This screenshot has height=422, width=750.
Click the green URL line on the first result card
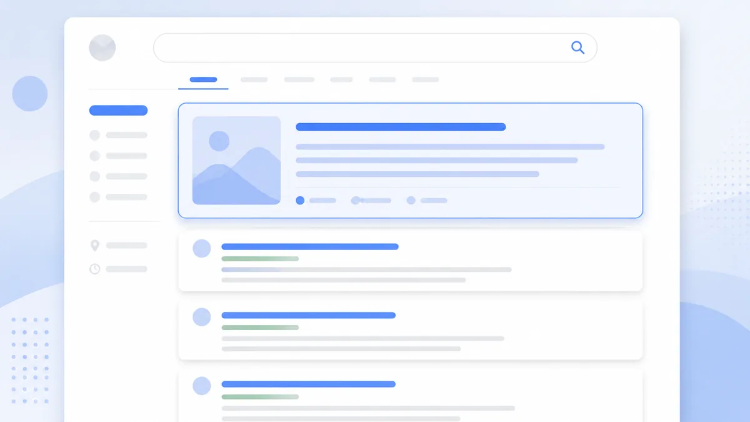click(260, 258)
